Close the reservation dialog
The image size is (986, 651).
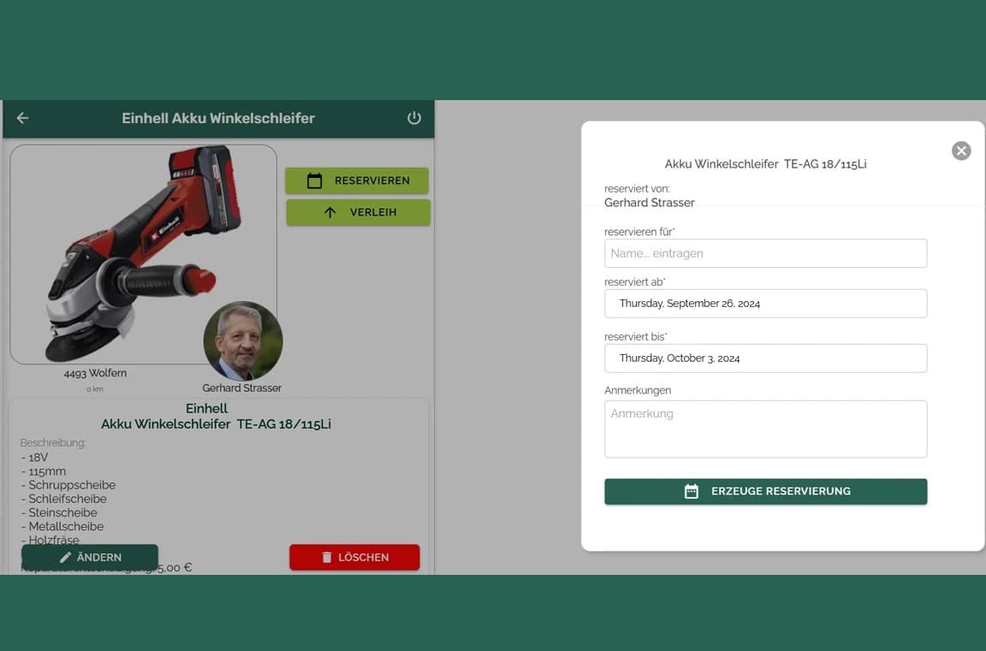(x=961, y=151)
